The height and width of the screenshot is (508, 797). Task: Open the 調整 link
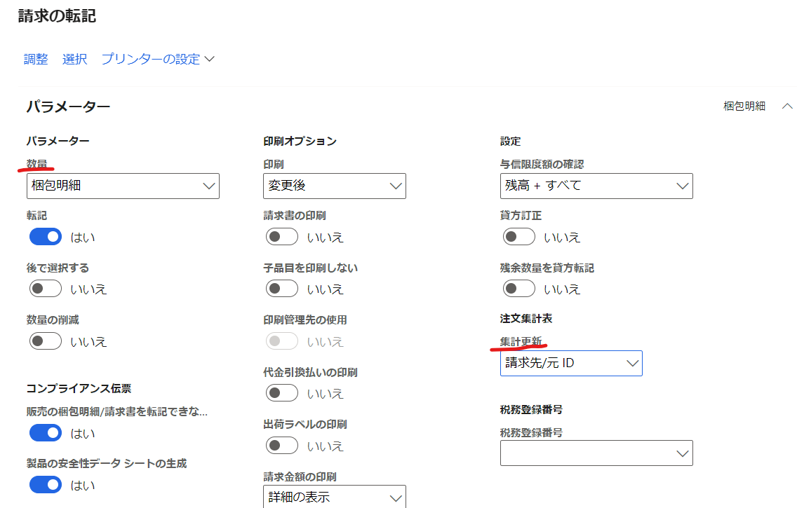[x=36, y=60]
